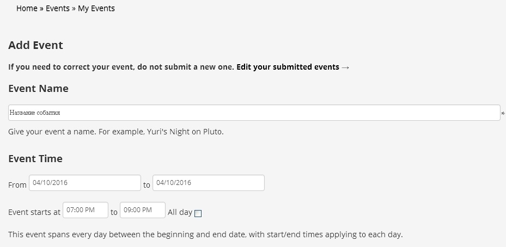This screenshot has height=247, width=506.
Task: Open the My Events breadcrumb
Action: 96,8
